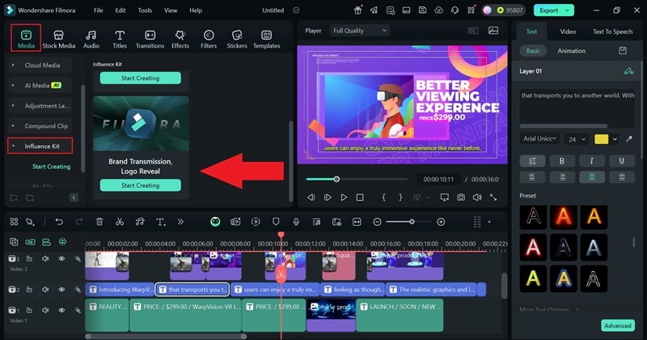The height and width of the screenshot is (340, 647).
Task: Click the player progress slider
Action: point(336,179)
